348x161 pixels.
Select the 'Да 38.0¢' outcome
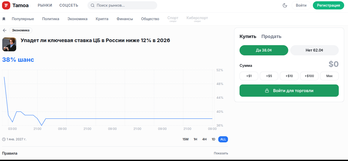tap(264, 50)
